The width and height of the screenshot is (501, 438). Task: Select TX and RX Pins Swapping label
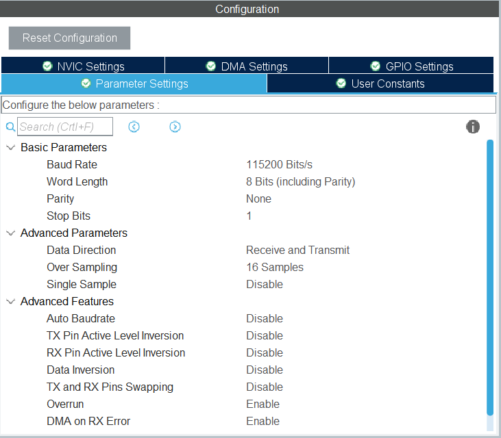[110, 387]
